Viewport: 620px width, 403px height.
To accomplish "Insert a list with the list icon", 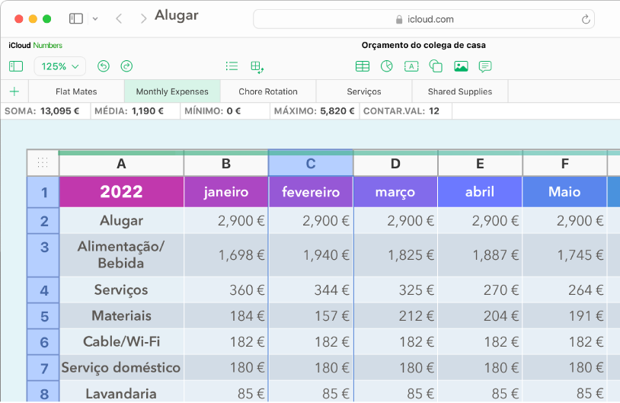I will click(232, 66).
